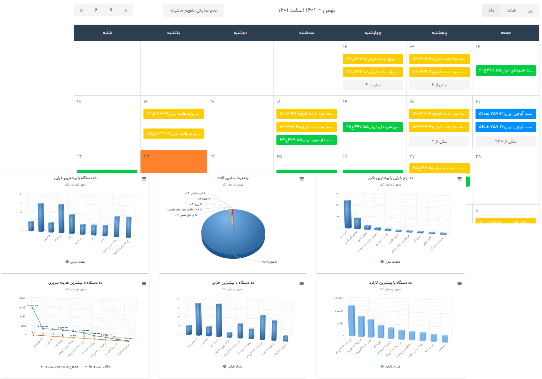Click the ده دستگاه با بیشترین هزینه سرریزی title
Viewport: 542px width, 379px height.
75,283
